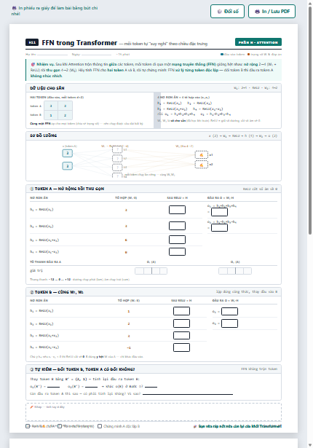Click leftmost cell of O₂(A) scale bar
This screenshot has width=313, height=448.
(x=223, y=271)
